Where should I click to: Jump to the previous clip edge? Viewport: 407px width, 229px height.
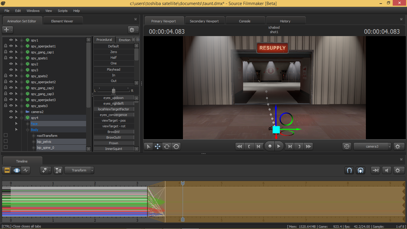249,146
